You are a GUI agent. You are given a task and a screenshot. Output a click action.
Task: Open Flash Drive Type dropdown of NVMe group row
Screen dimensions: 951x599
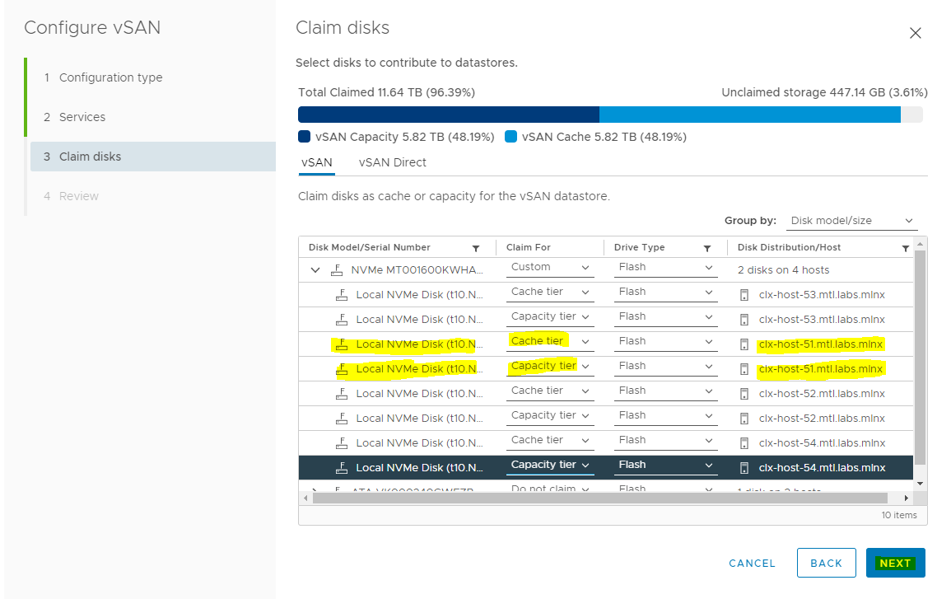tap(665, 268)
